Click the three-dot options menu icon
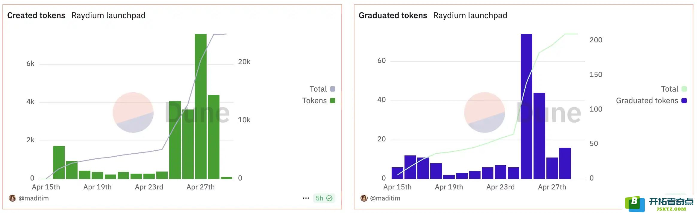The image size is (697, 213). (306, 198)
